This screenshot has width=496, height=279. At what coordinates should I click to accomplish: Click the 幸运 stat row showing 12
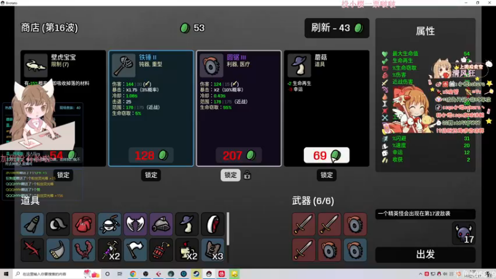[x=426, y=152]
